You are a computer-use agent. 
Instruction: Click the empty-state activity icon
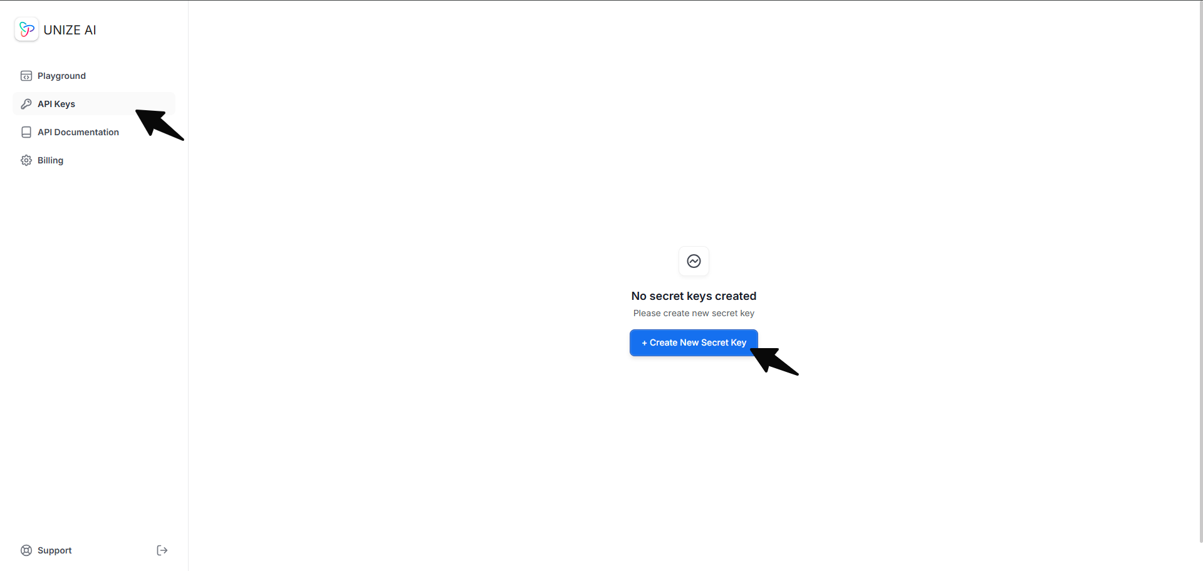click(x=694, y=261)
